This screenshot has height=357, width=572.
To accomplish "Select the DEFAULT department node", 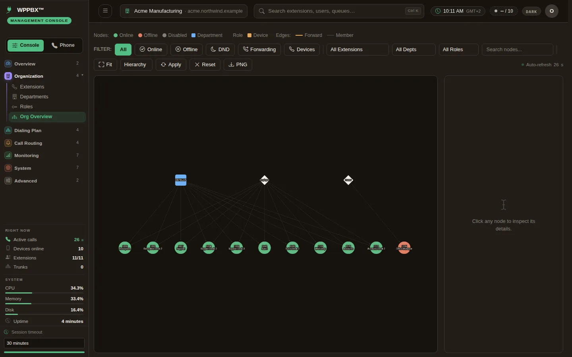I will [x=181, y=180].
